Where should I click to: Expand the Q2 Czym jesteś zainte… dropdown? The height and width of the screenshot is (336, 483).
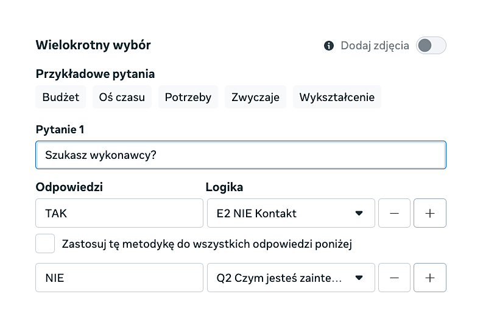[x=291, y=278]
